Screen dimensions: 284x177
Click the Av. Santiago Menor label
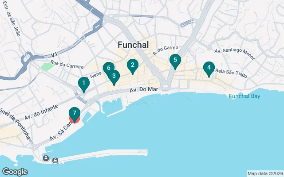click(x=235, y=53)
